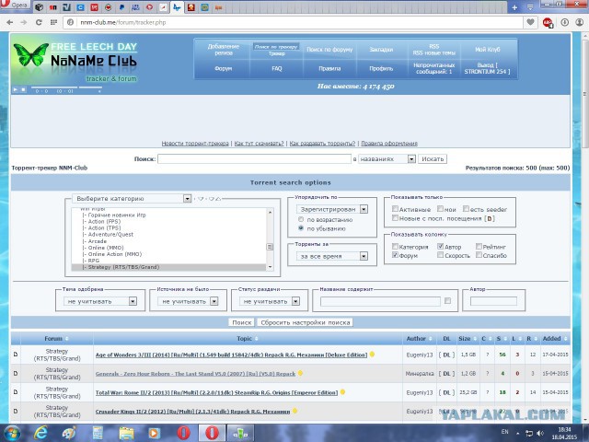Click the file icon of Age of Wonders row
The width and height of the screenshot is (589, 442).
[16, 355]
